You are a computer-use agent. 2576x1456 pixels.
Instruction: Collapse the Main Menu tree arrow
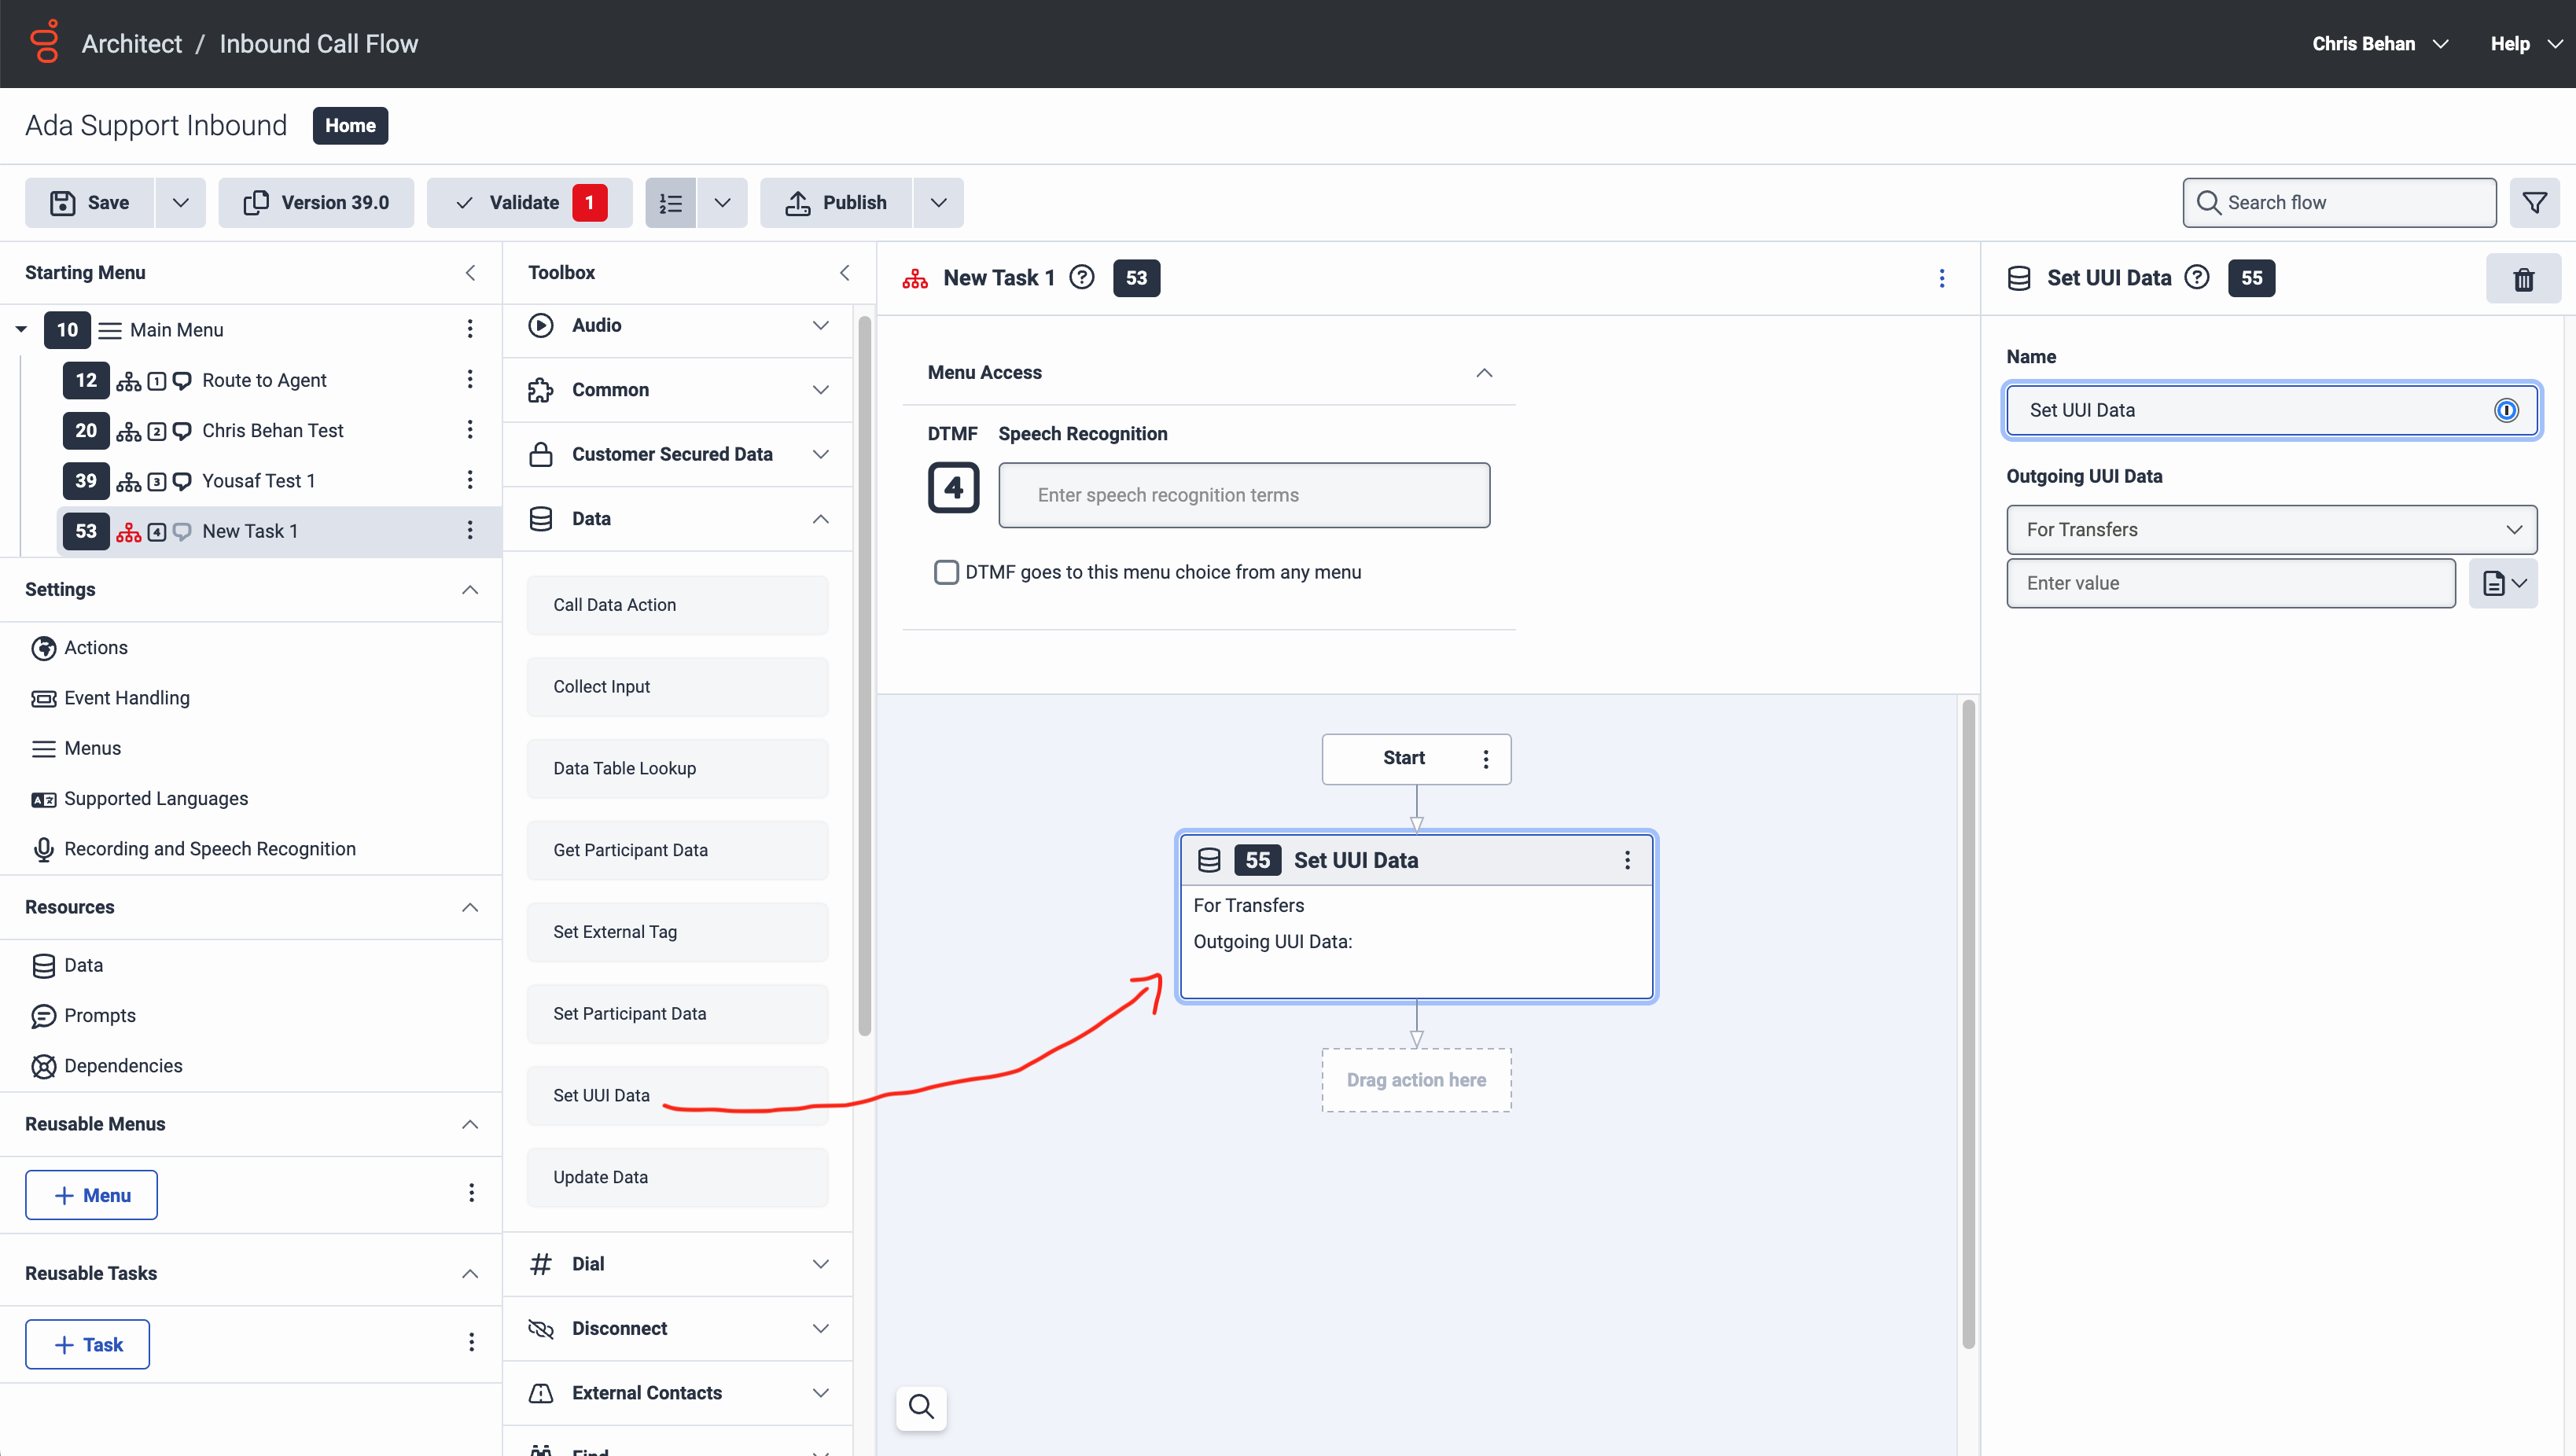point(21,329)
